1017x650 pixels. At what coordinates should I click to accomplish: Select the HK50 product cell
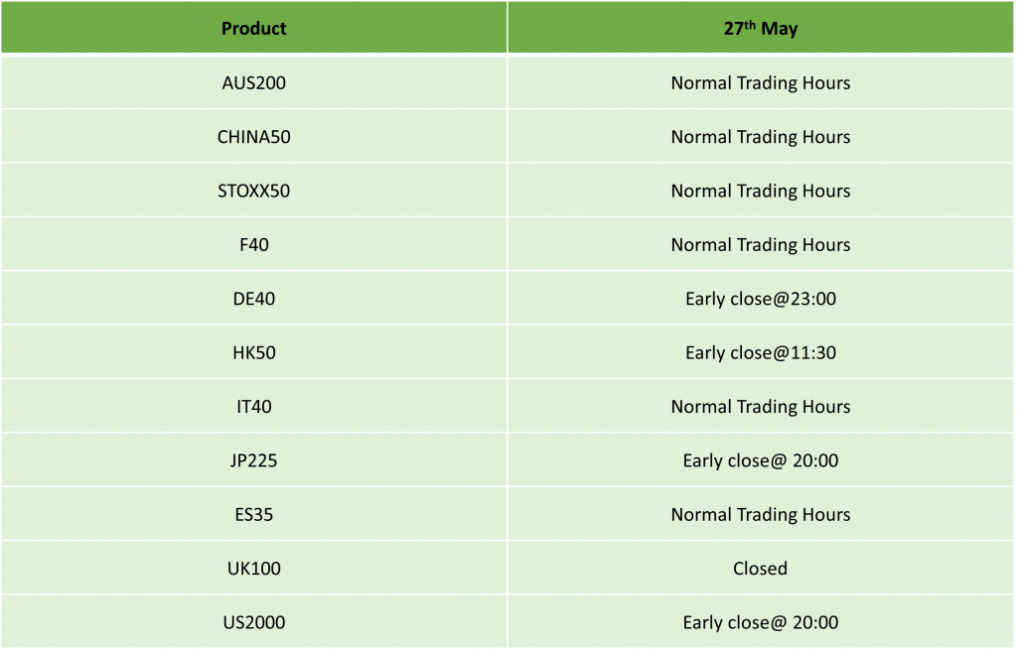click(253, 352)
